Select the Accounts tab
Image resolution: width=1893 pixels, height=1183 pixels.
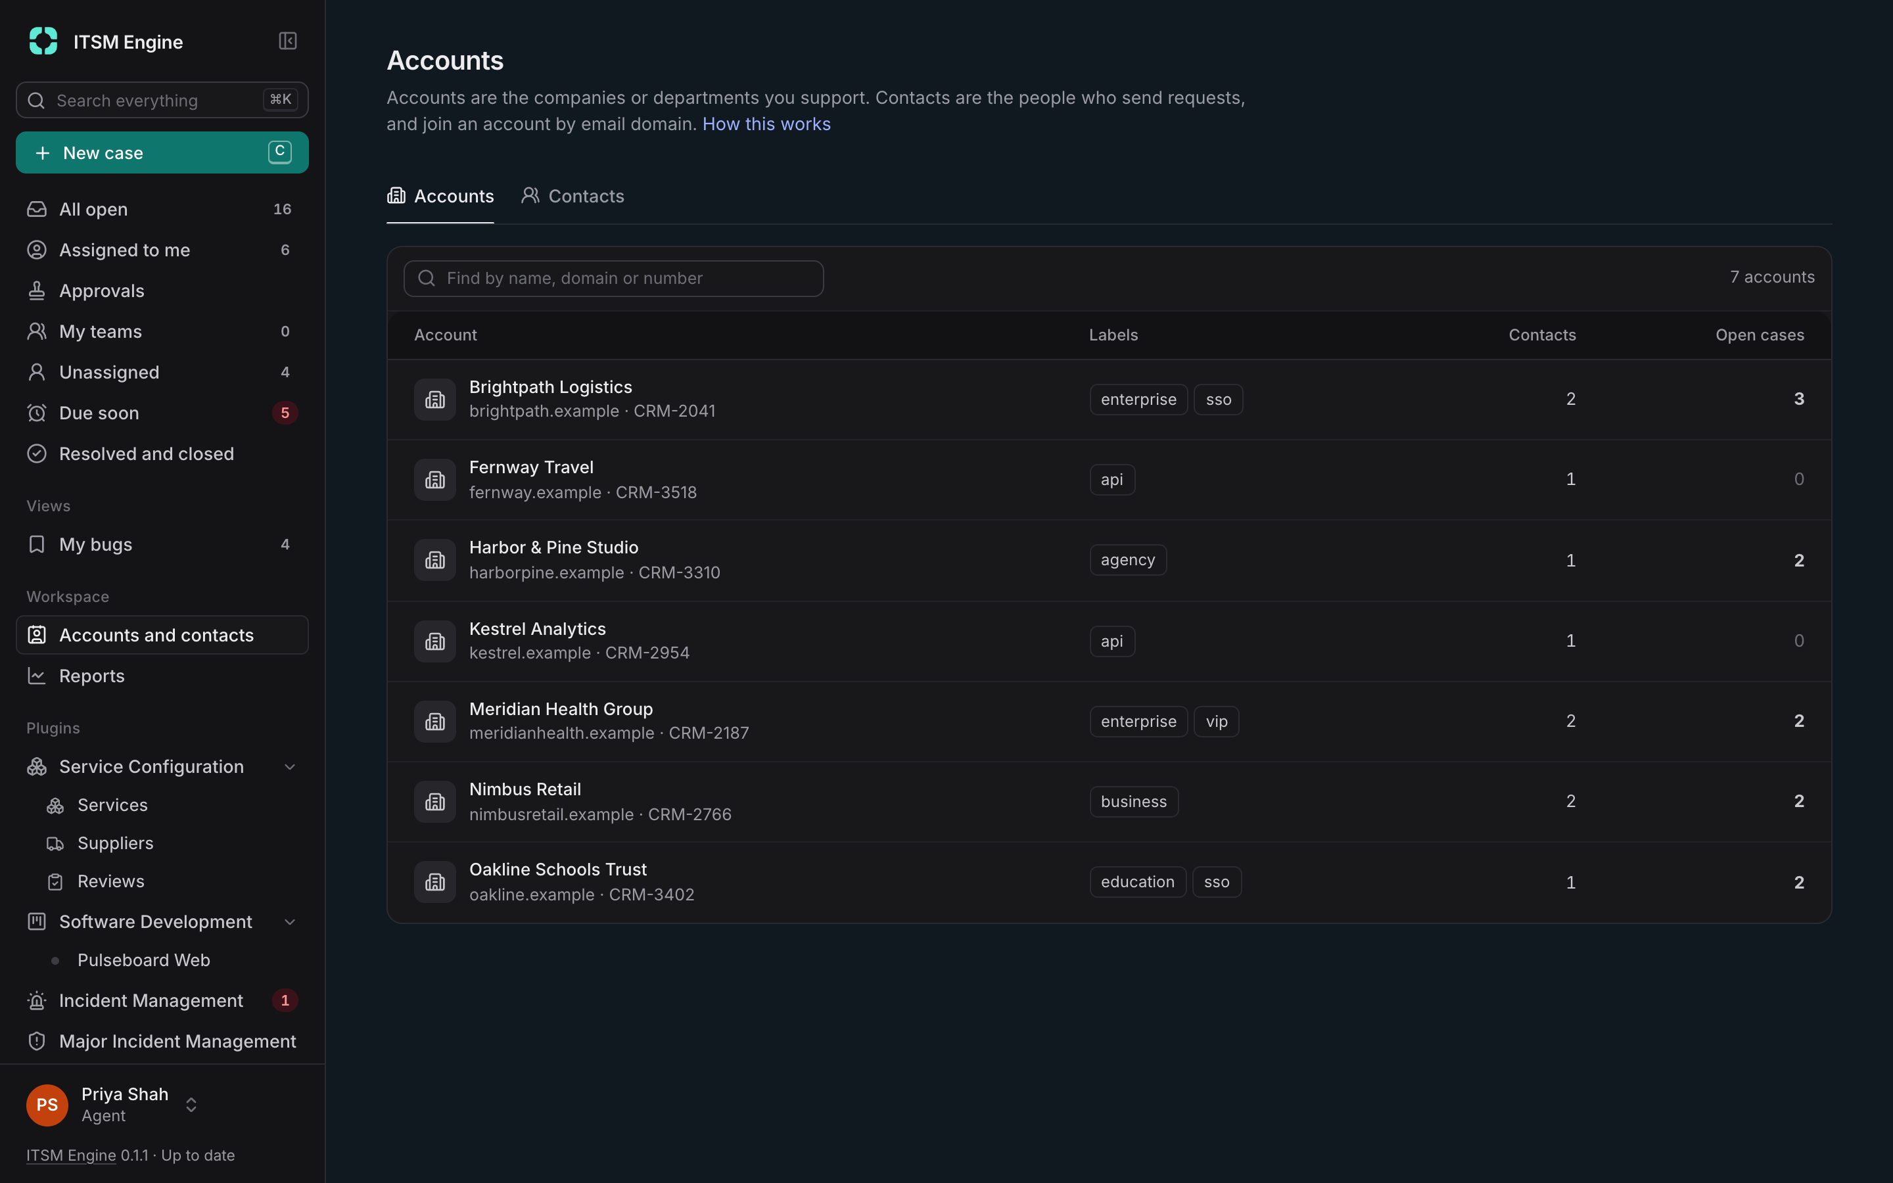click(x=440, y=197)
